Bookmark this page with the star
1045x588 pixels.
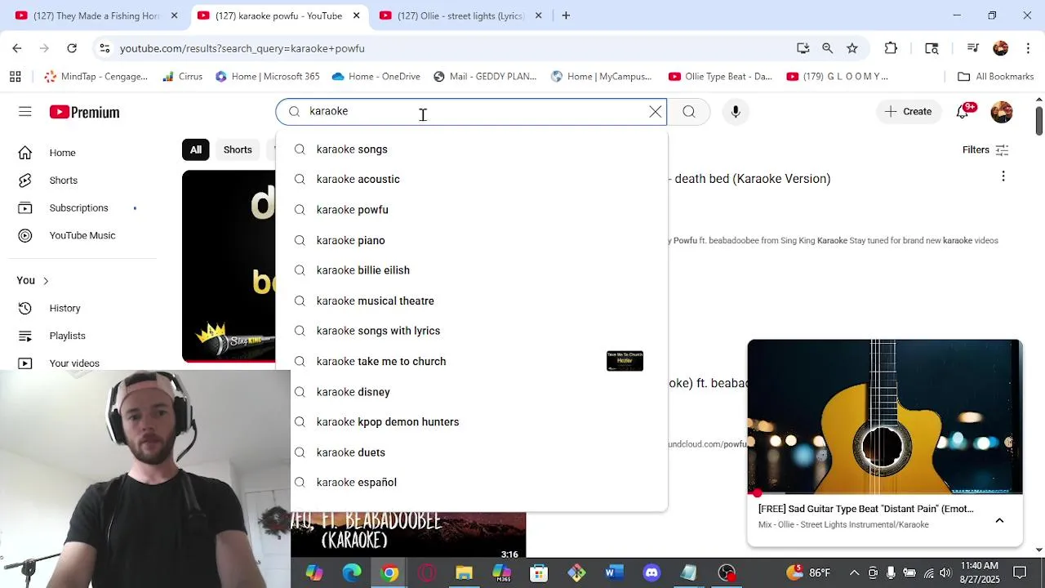tap(852, 48)
